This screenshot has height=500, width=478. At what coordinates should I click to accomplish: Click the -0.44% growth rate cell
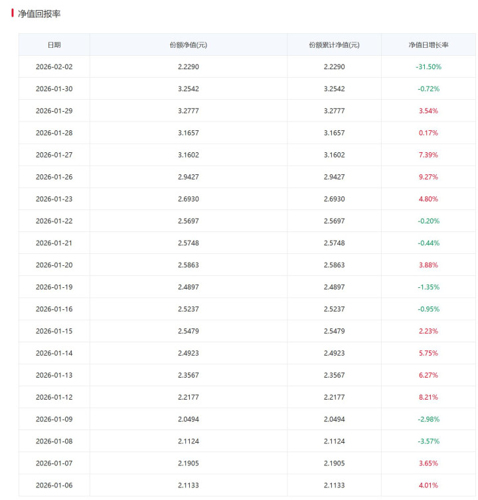click(x=428, y=243)
